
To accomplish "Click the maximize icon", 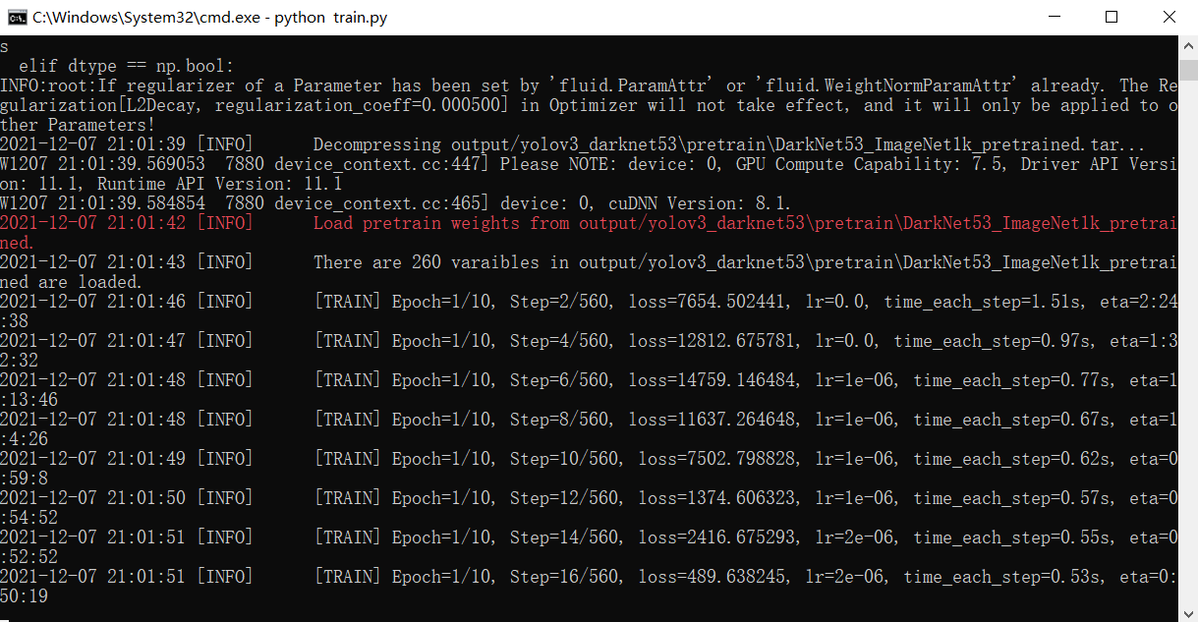I will coord(1112,17).
